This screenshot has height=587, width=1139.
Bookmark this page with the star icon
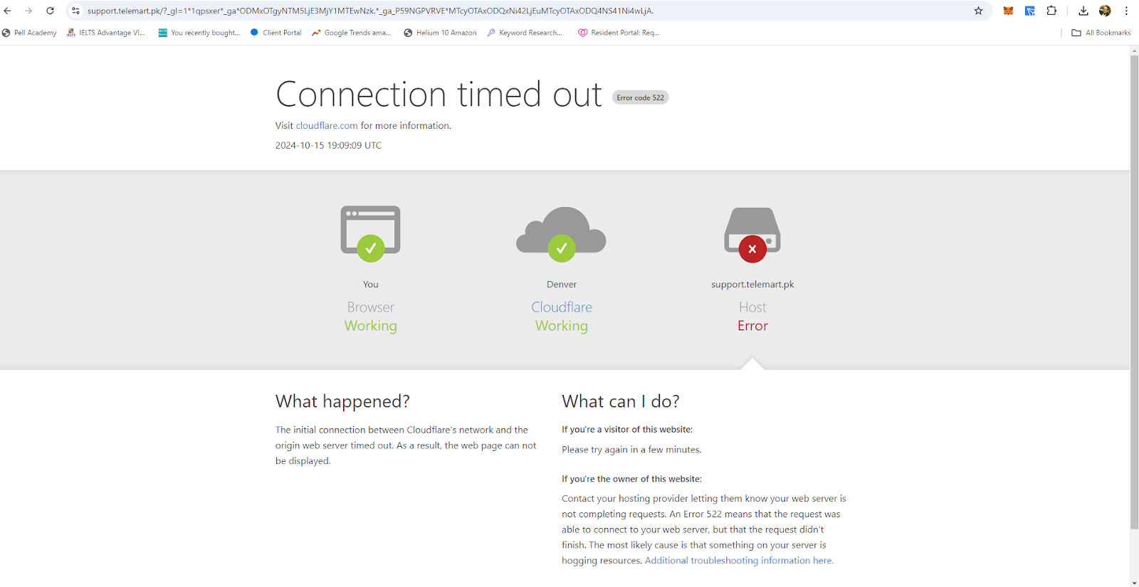coord(979,11)
